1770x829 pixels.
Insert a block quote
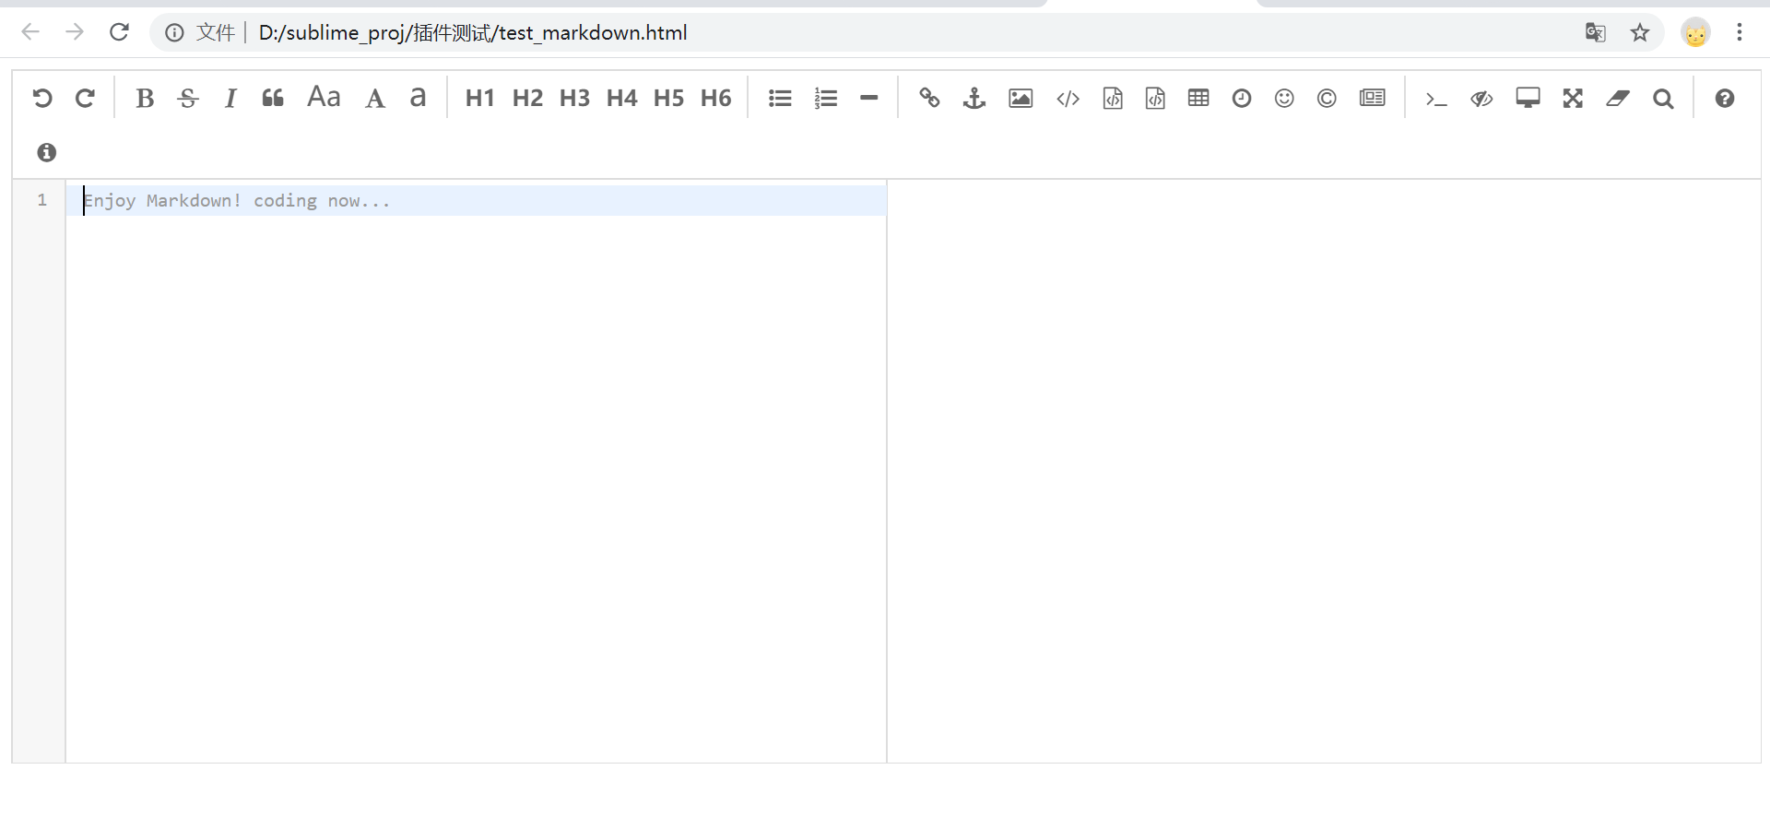(x=273, y=98)
